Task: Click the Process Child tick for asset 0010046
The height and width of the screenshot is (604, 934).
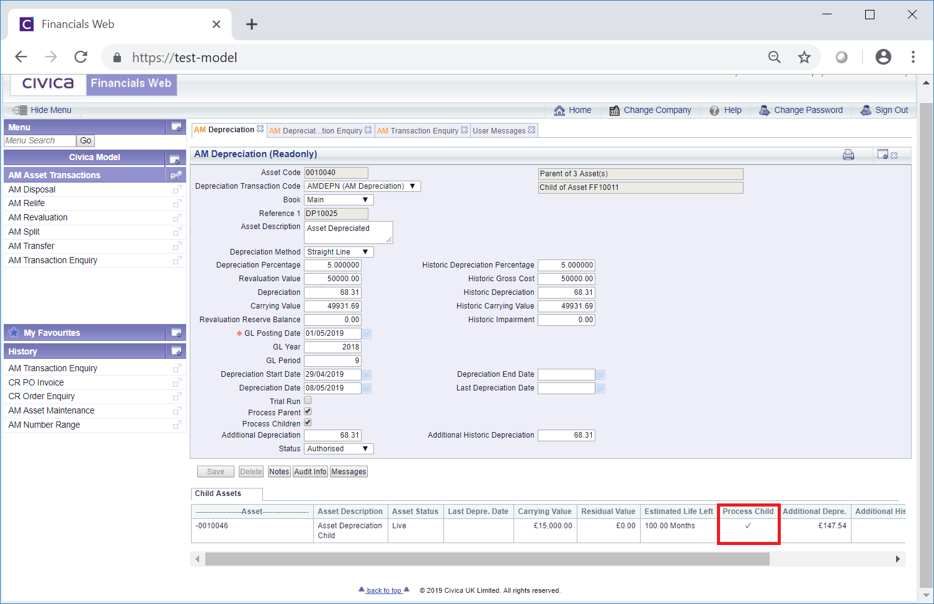Action: pos(748,526)
